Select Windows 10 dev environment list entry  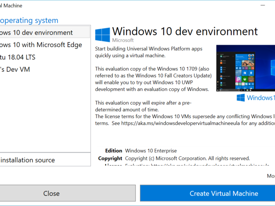(x=45, y=33)
